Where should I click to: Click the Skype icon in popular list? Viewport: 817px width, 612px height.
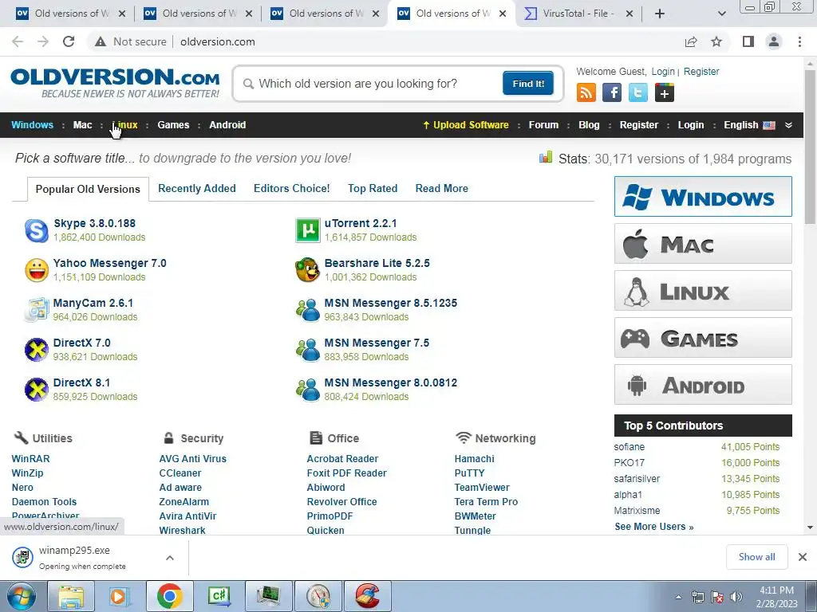pos(37,230)
